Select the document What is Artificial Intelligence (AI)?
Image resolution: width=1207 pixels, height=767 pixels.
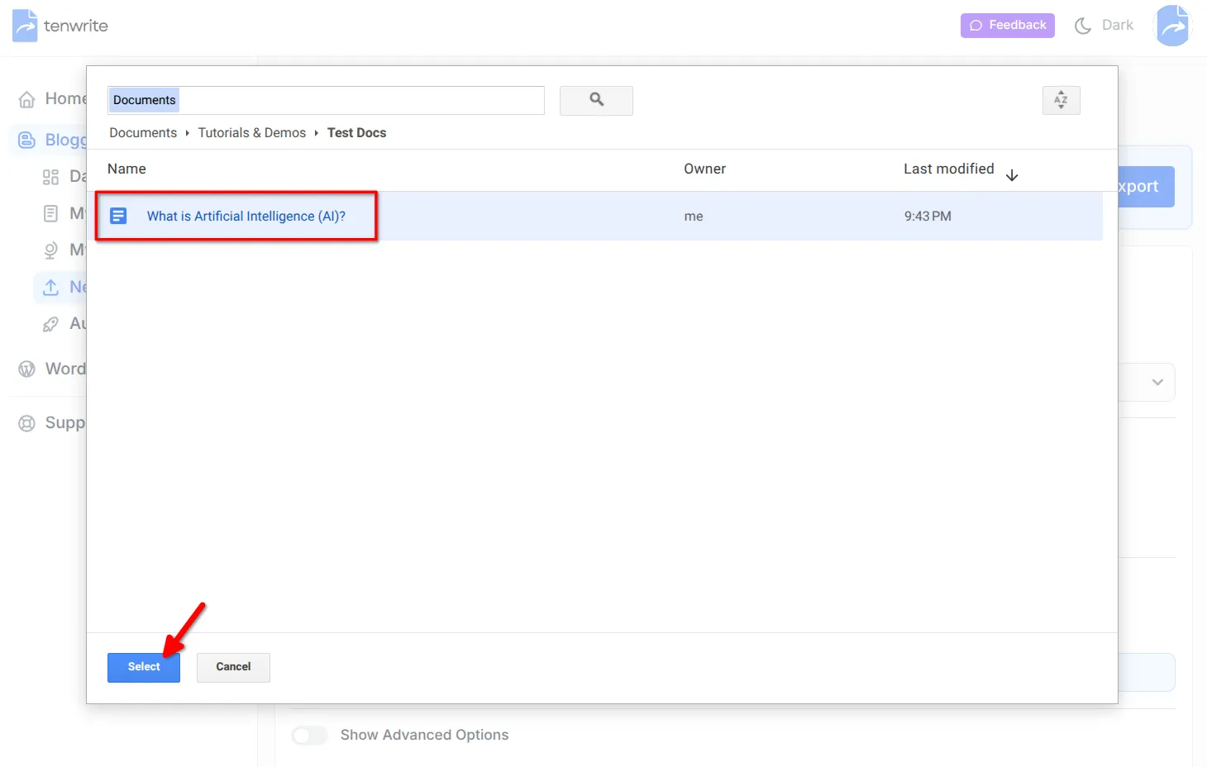246,216
